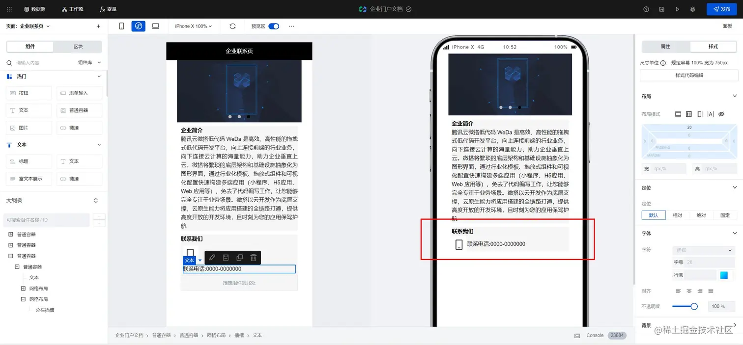Switch to desktop PC view icon
743x345 pixels.
tap(155, 26)
